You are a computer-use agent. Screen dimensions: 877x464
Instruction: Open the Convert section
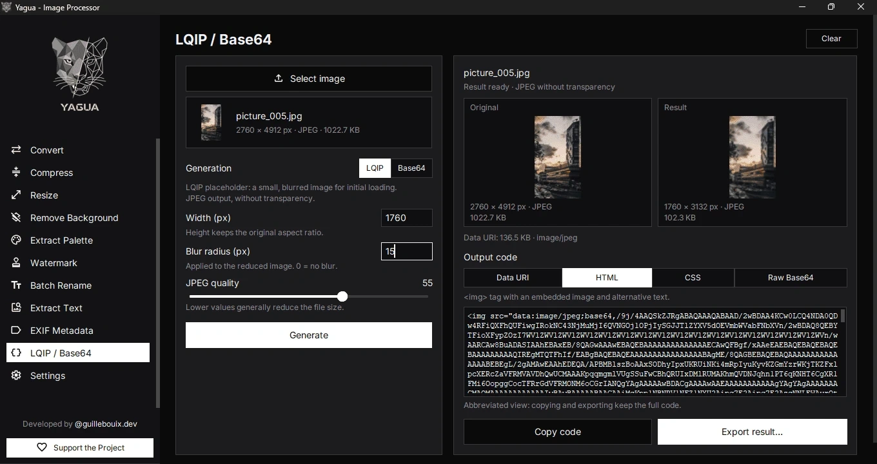(x=78, y=150)
